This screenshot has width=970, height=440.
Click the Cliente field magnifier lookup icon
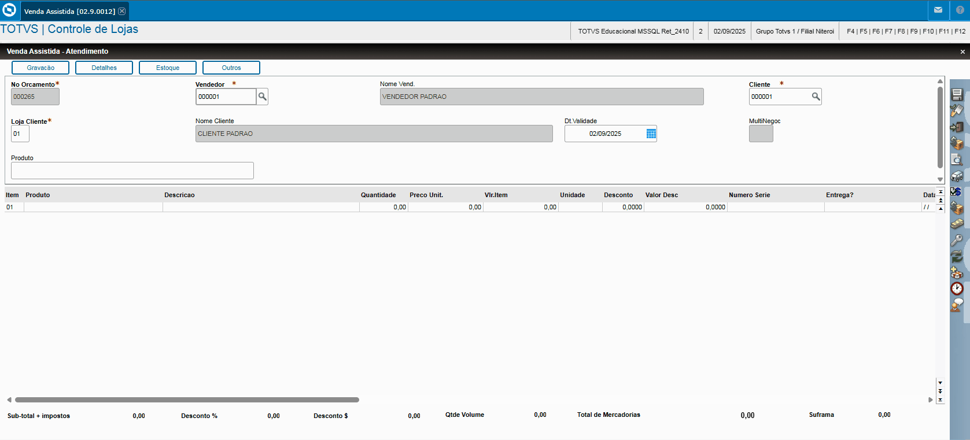(x=816, y=97)
